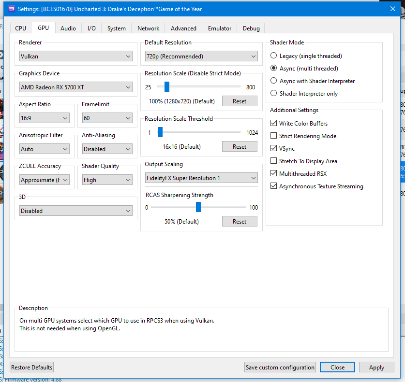Open the Output Scaling dropdown
Image resolution: width=405 pixels, height=382 pixels.
coord(201,178)
